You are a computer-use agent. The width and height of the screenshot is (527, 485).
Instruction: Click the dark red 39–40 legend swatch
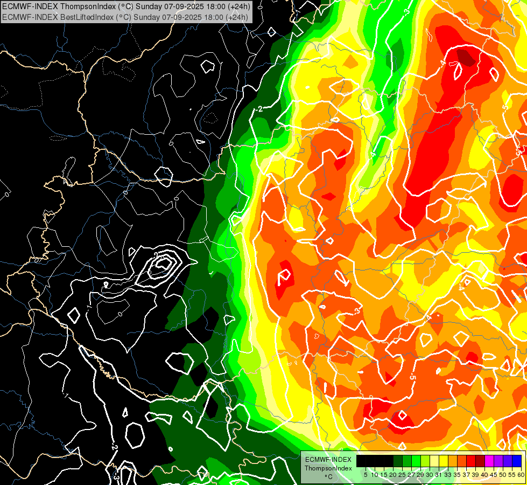(x=480, y=461)
